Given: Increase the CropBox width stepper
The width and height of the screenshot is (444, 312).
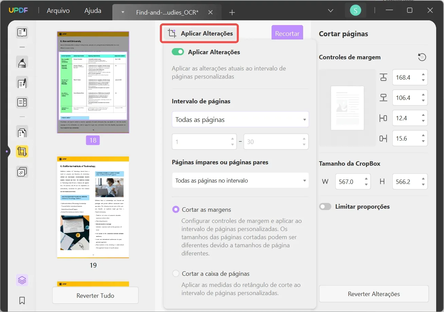Looking at the screenshot, I should [x=366, y=179].
